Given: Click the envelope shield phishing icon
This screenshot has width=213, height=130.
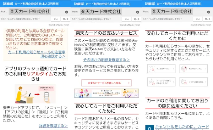Looking at the screenshot, I should (x=152, y=82).
